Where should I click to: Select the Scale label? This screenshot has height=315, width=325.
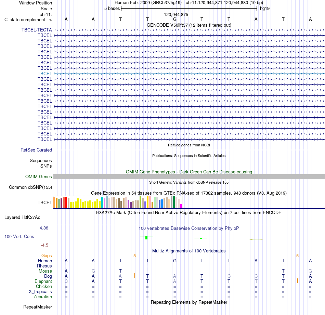(46, 9)
